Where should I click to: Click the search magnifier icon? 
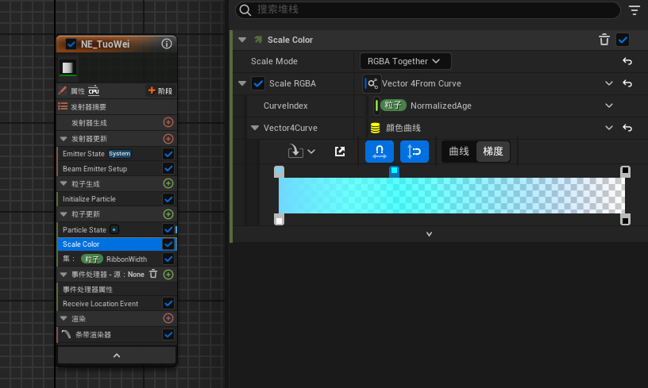click(245, 10)
